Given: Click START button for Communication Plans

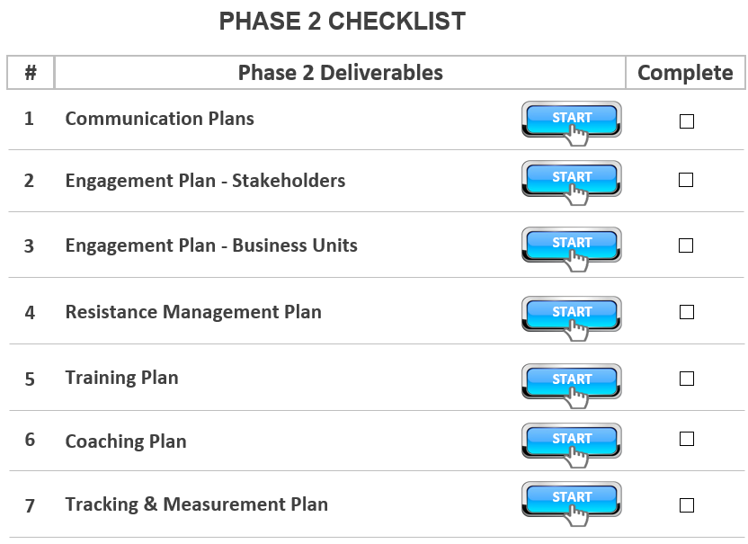Looking at the screenshot, I should click(x=571, y=119).
